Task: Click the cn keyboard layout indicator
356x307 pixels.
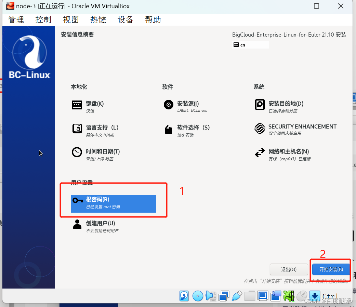Action: [250, 45]
